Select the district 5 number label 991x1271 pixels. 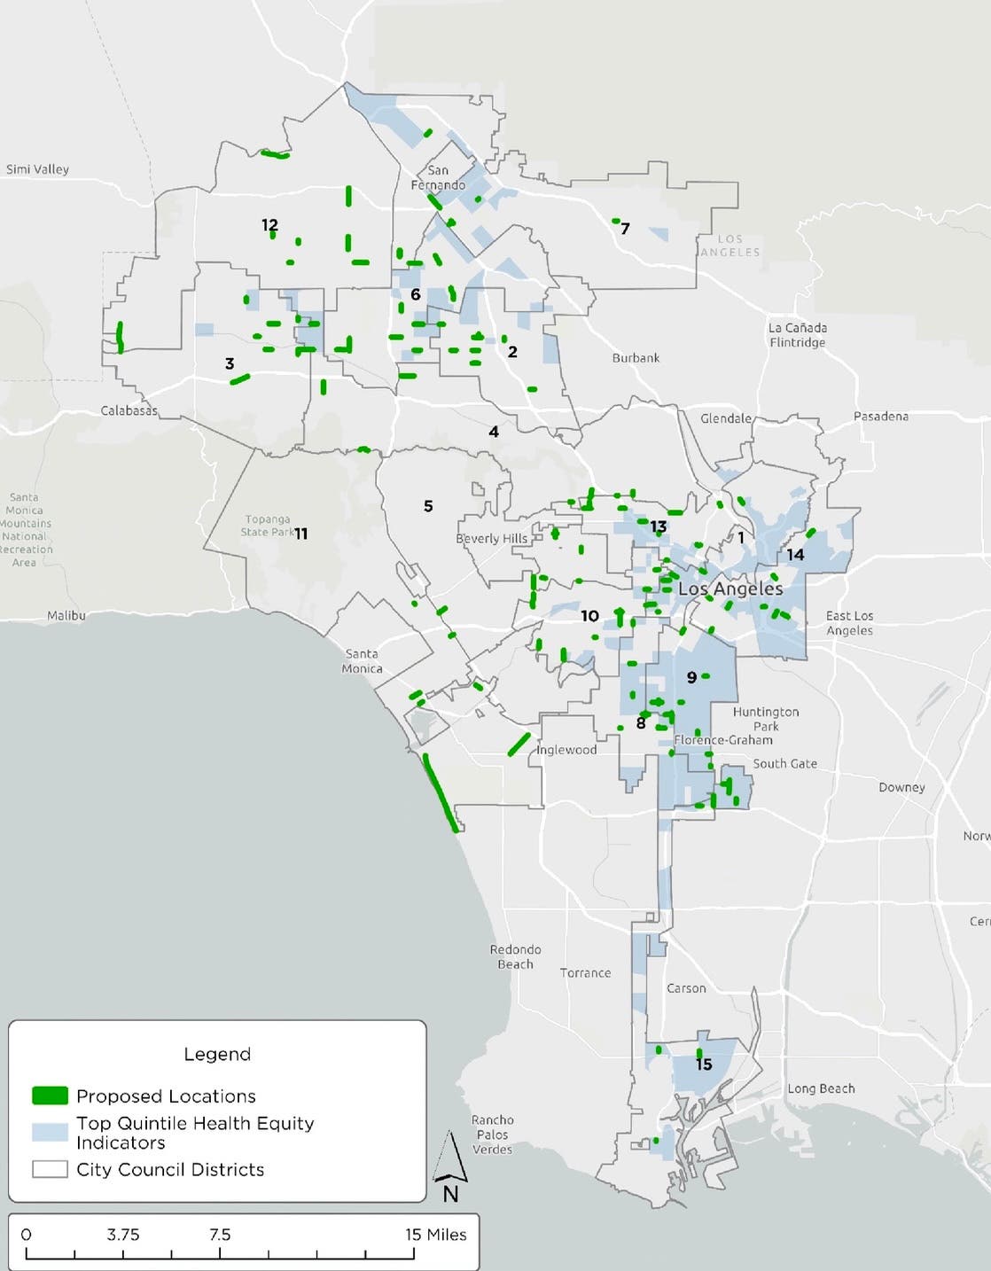[x=428, y=506]
